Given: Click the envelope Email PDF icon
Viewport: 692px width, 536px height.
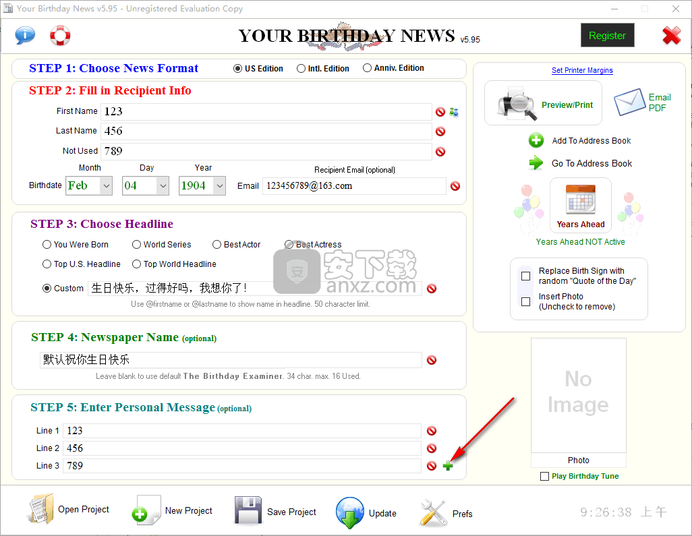Looking at the screenshot, I should [630, 102].
